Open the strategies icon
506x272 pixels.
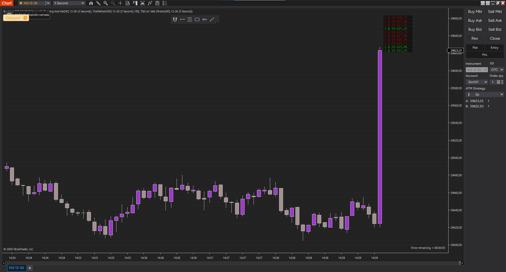157,3
